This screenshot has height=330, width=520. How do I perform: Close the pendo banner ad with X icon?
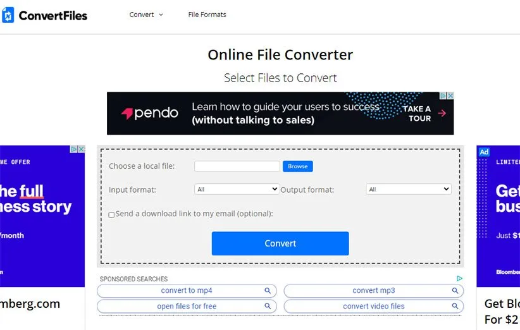coord(450,95)
